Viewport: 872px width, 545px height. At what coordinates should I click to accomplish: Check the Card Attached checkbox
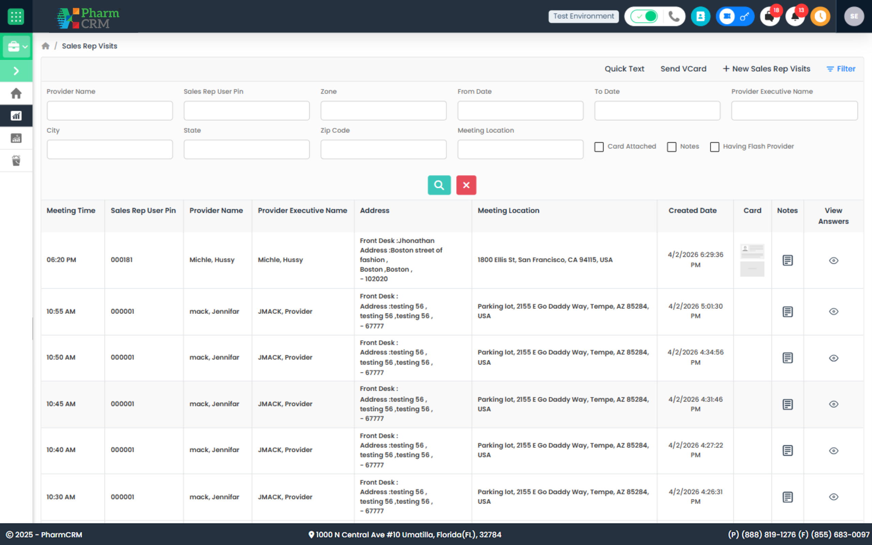pos(599,147)
